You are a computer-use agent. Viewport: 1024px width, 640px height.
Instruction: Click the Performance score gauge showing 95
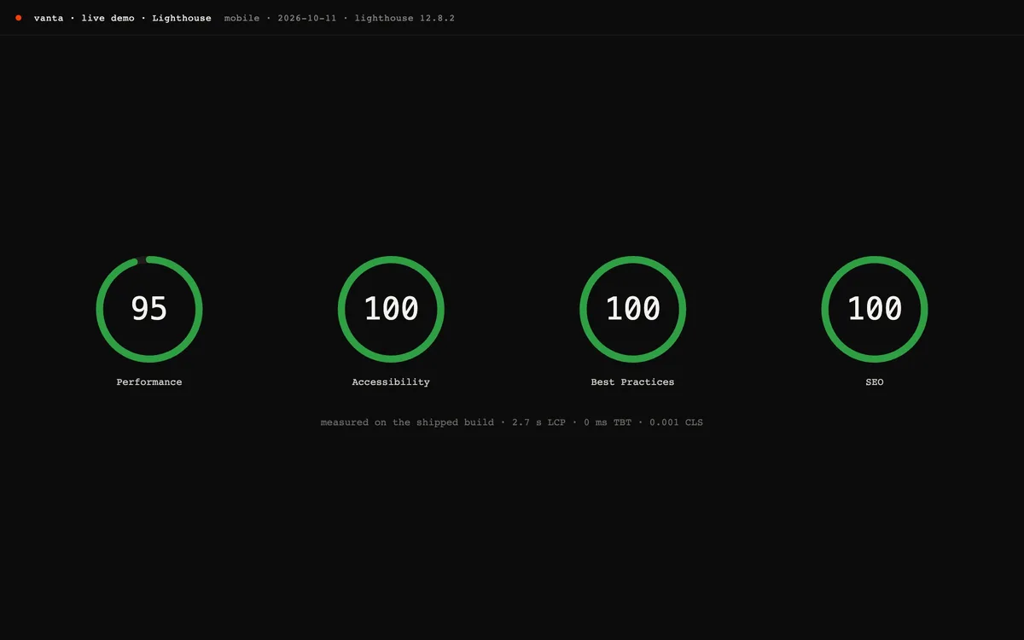click(149, 309)
